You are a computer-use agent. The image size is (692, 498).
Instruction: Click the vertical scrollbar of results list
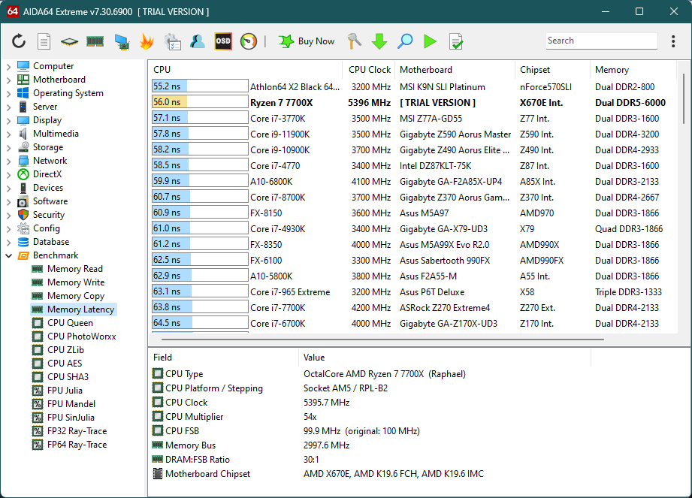684,99
